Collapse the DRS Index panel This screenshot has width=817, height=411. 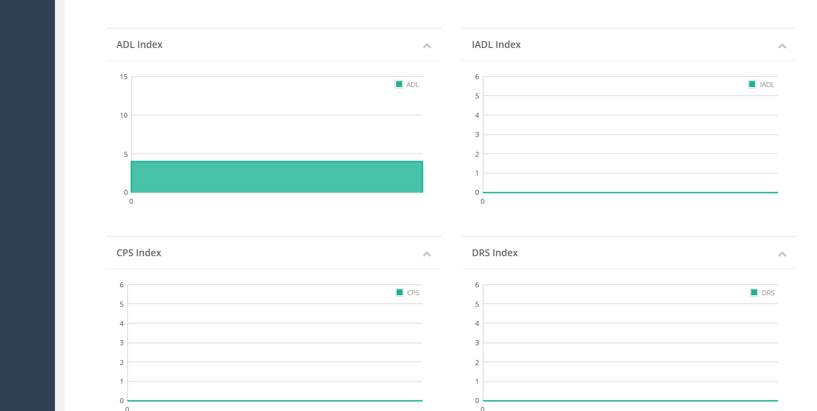(x=782, y=254)
